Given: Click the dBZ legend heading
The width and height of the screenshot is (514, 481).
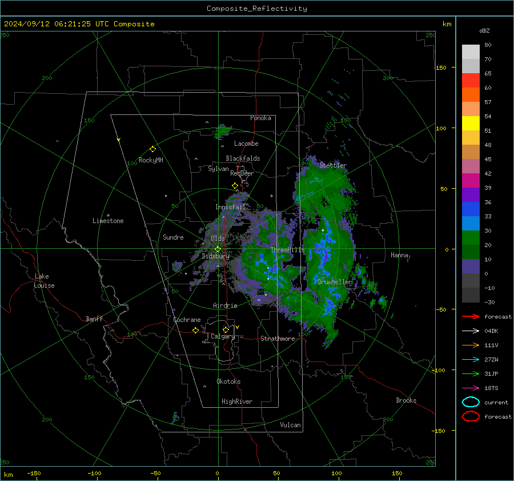Looking at the screenshot, I should coord(484,31).
